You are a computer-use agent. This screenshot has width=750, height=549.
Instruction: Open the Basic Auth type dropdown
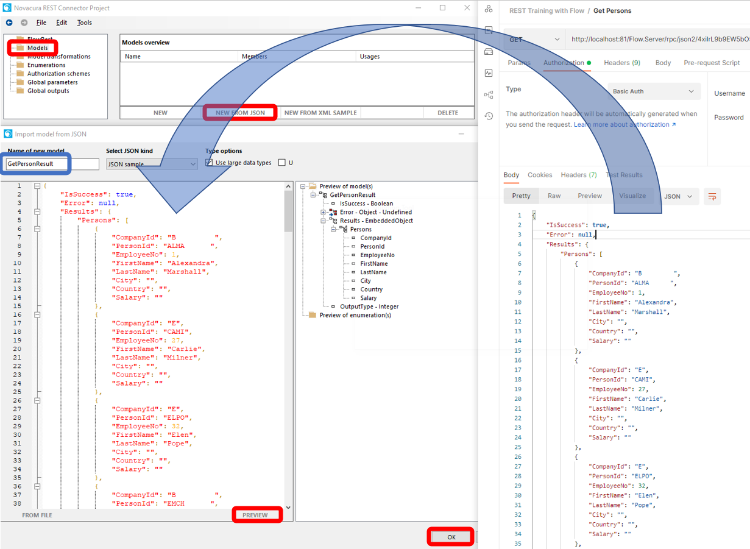point(654,91)
